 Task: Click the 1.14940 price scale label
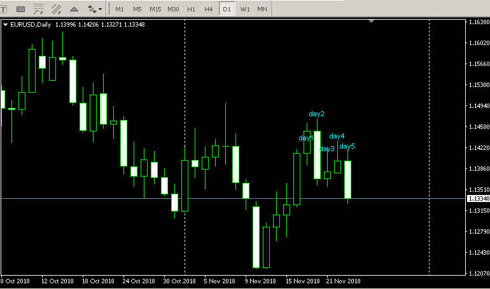479,106
